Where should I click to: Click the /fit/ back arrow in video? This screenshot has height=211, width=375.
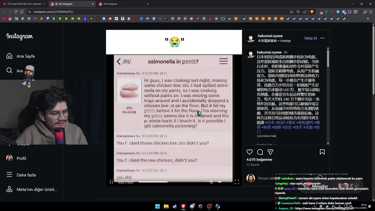pos(119,61)
